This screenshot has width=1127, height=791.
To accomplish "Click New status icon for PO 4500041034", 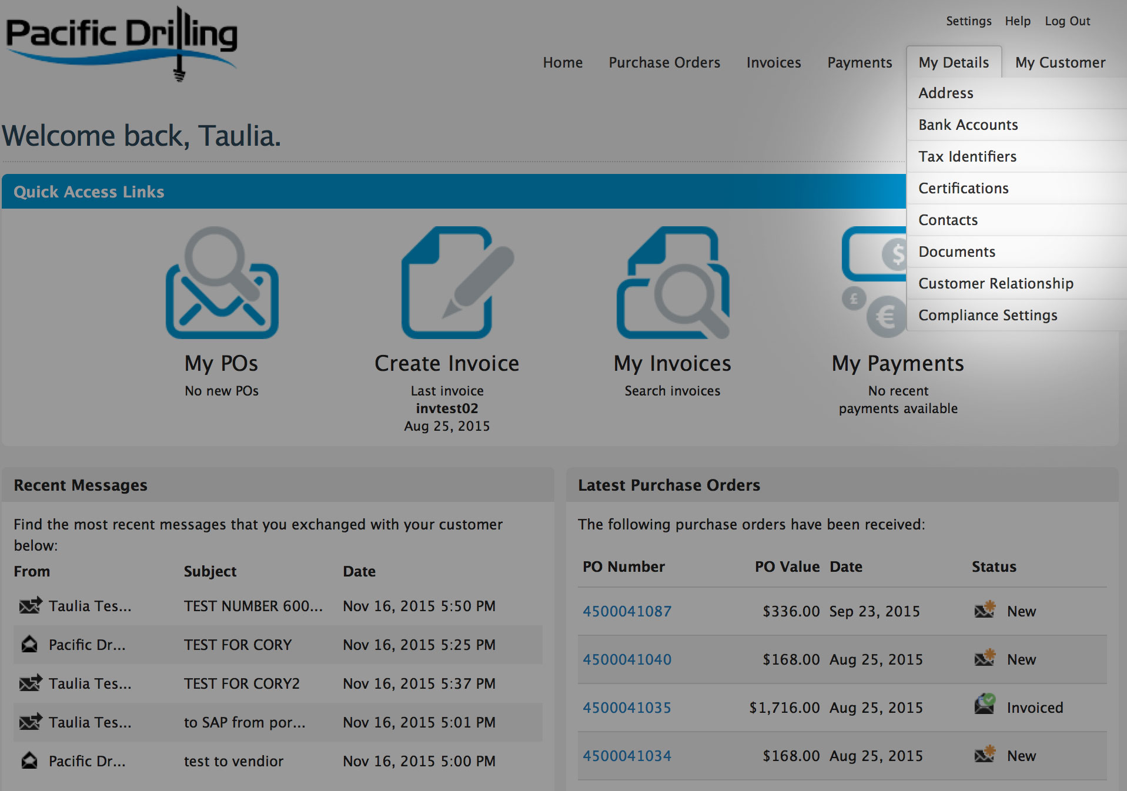I will pyautogui.click(x=985, y=755).
